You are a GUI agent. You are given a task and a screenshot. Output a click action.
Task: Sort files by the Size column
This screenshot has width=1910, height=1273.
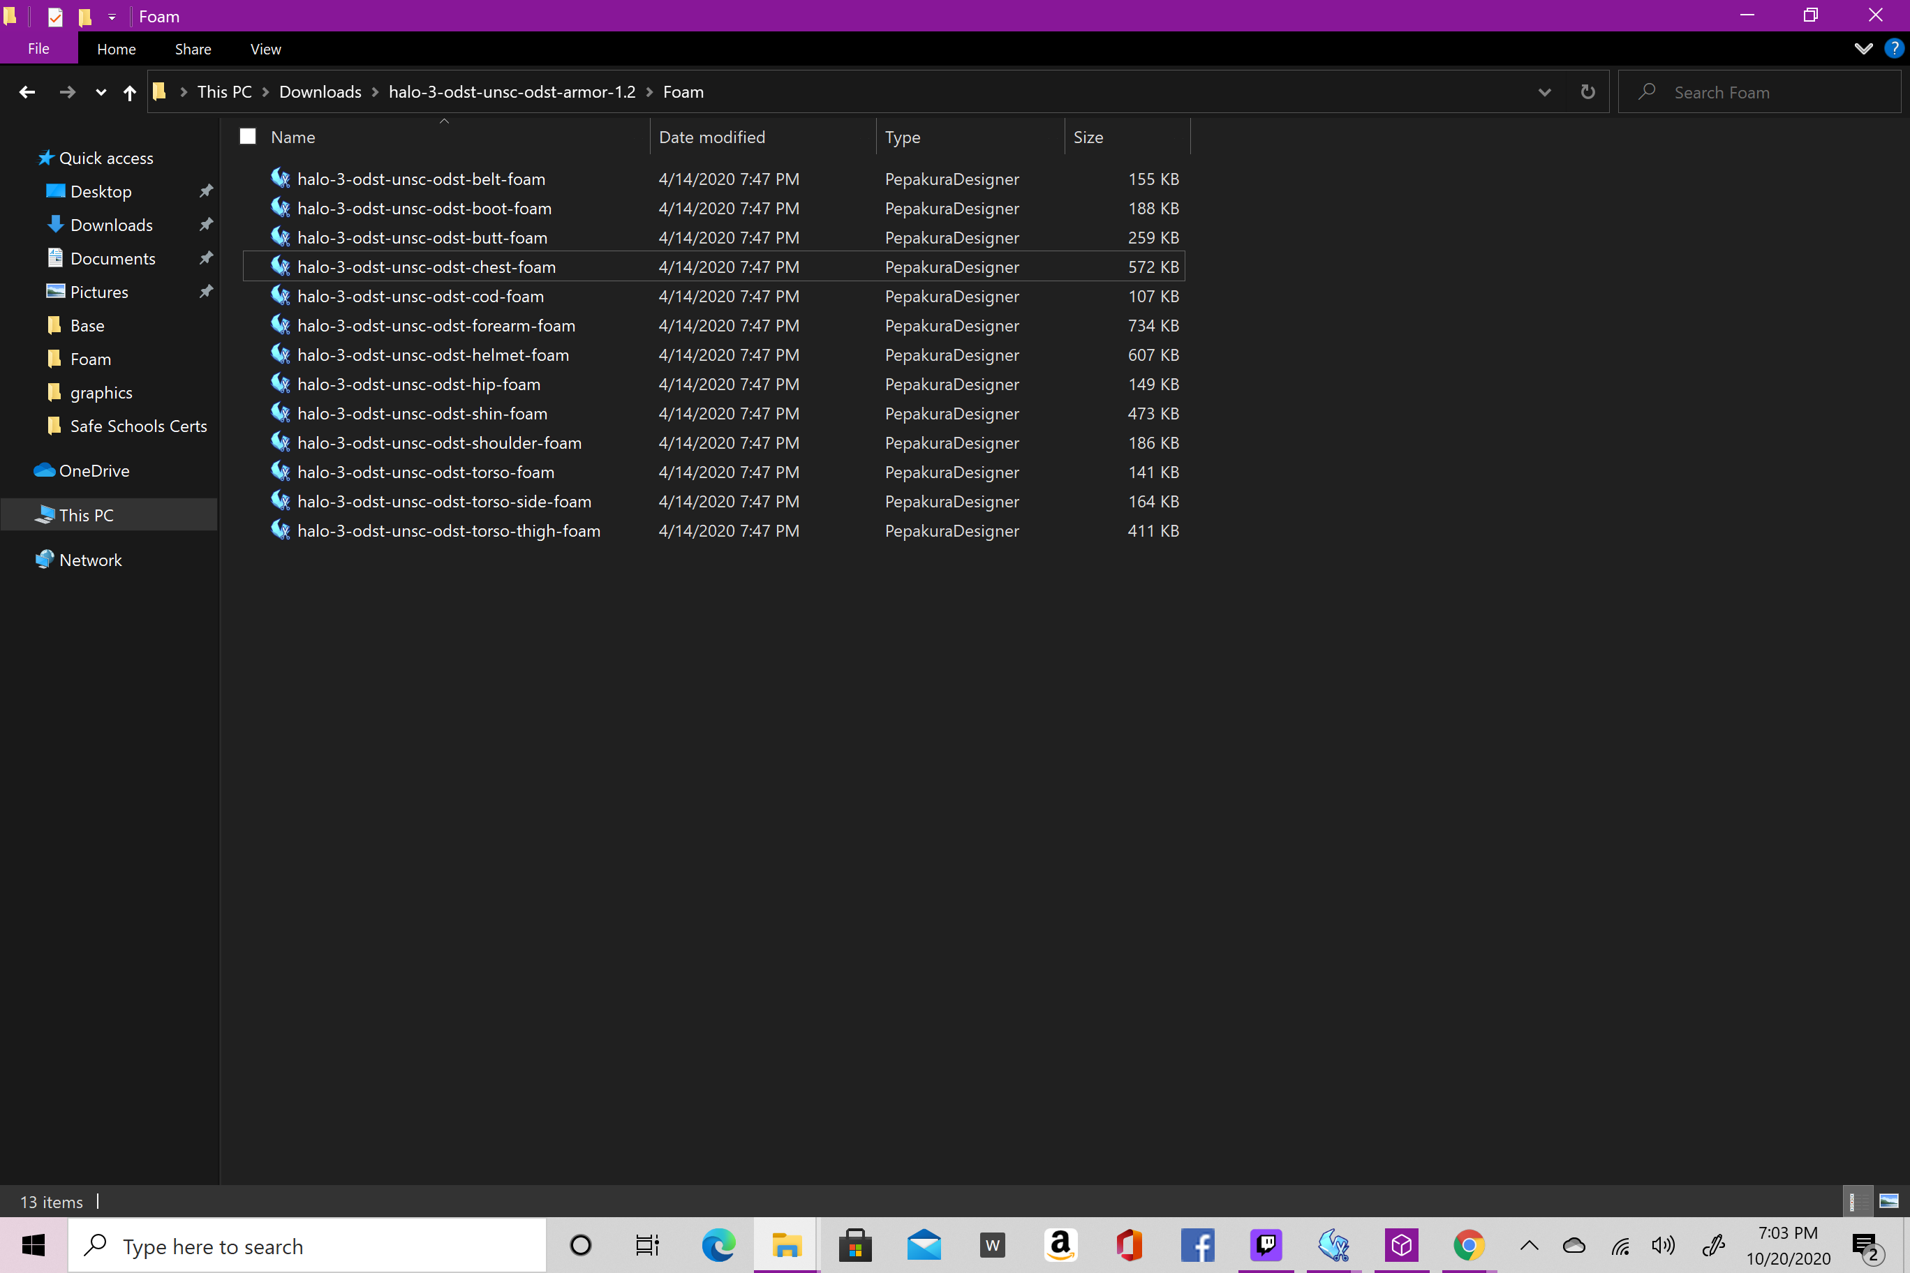[1088, 136]
